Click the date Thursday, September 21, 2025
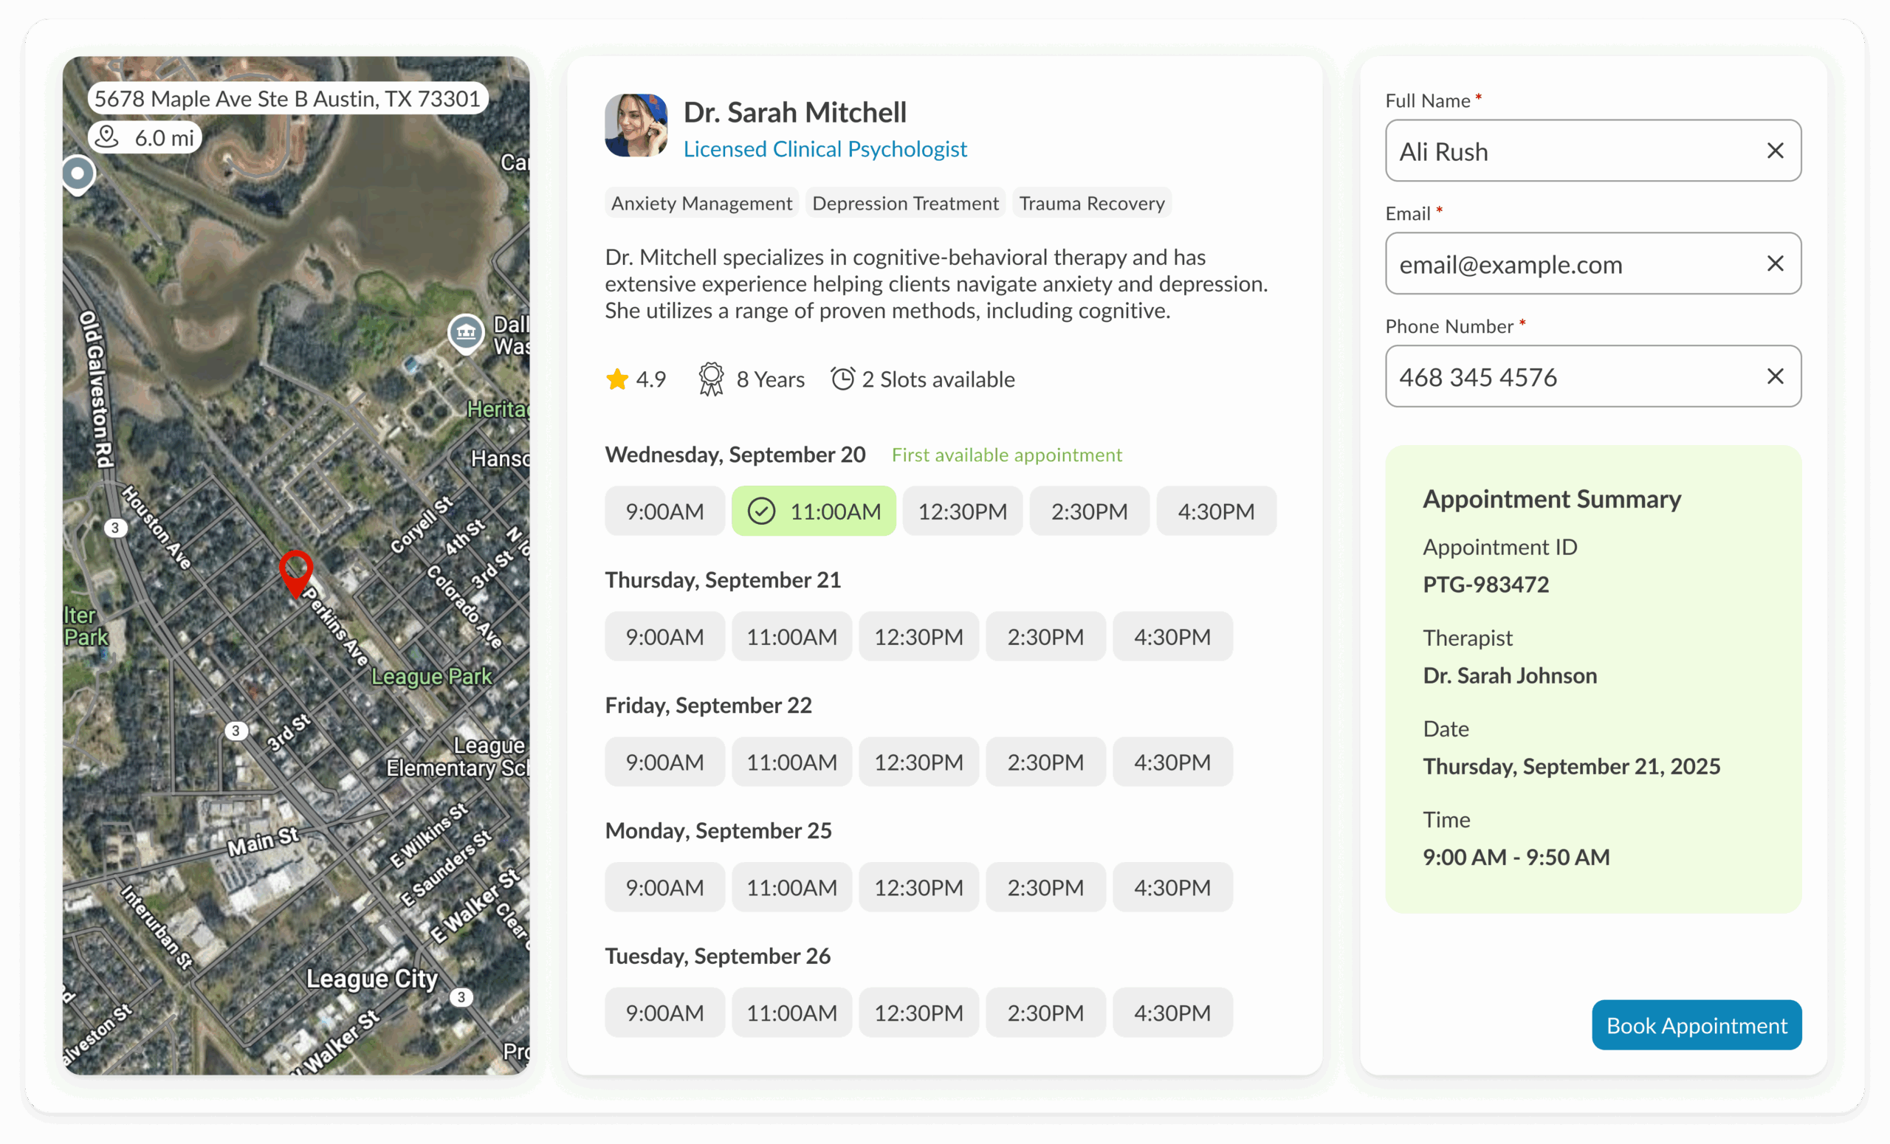Screen dimensions: 1890x1144 (1572, 766)
